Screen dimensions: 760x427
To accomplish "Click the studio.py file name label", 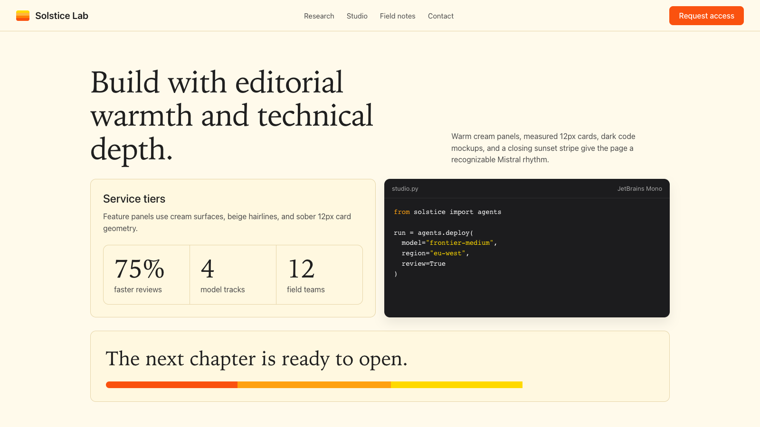I will click(x=405, y=189).
